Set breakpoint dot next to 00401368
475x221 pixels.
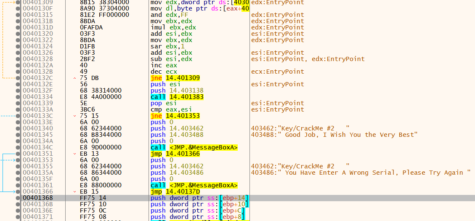[x=18, y=198]
